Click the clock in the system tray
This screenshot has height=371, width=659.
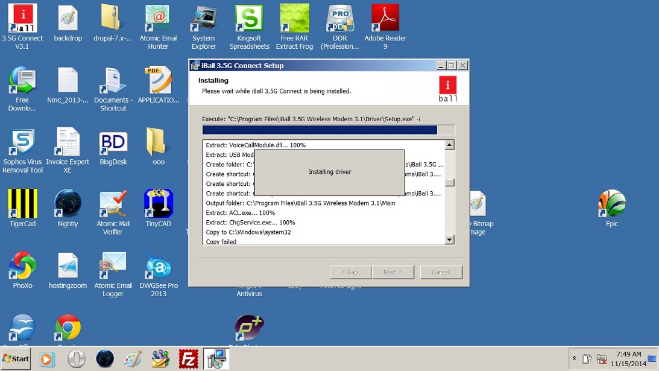[x=629, y=359]
